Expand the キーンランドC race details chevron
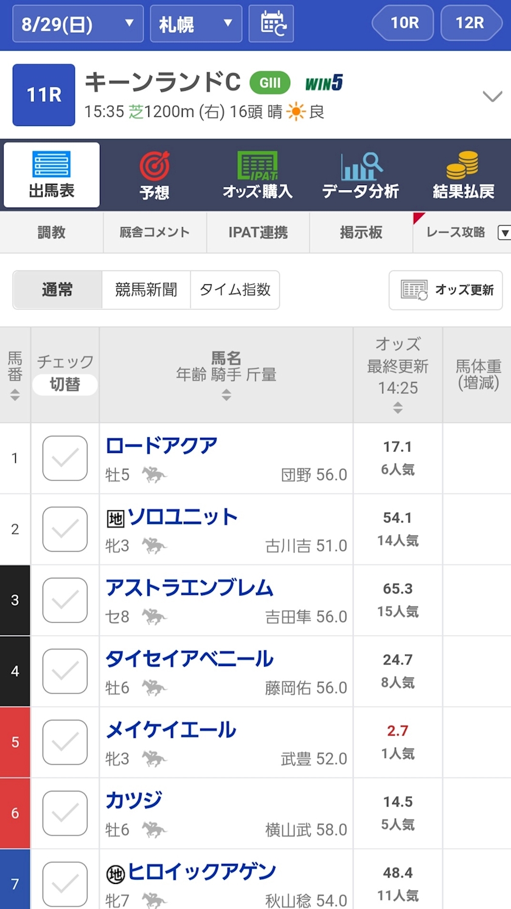 point(492,96)
